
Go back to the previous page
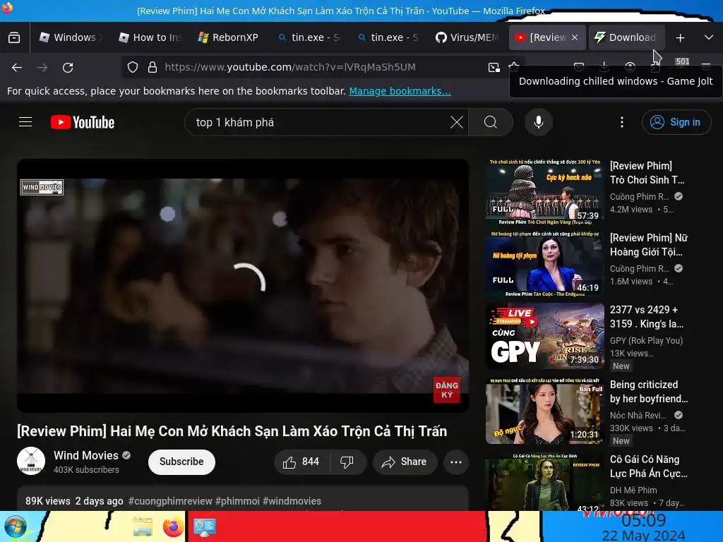17,68
